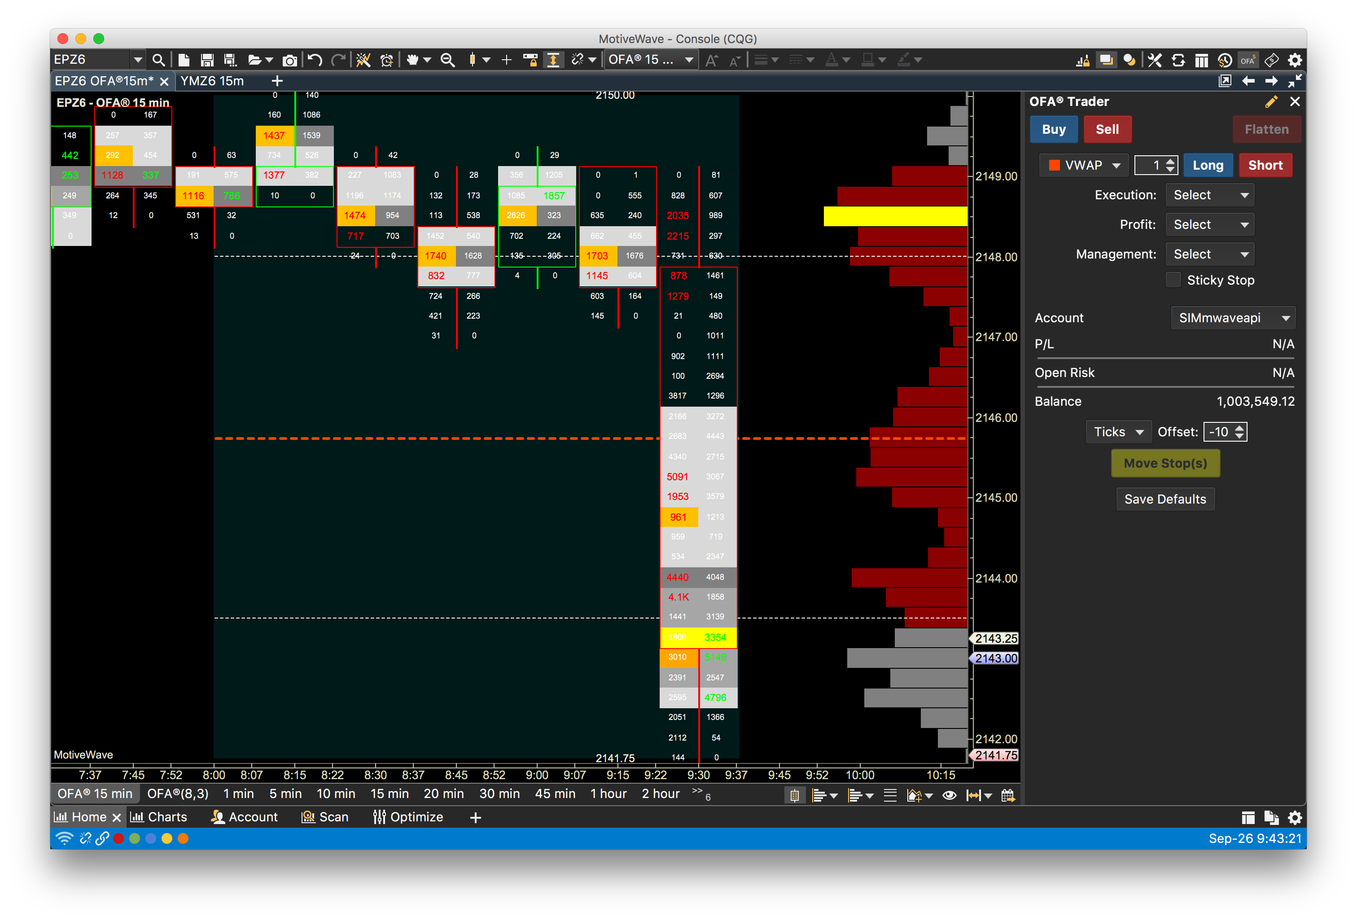The width and height of the screenshot is (1357, 921).
Task: Open the columns layout icon
Action: click(1202, 60)
